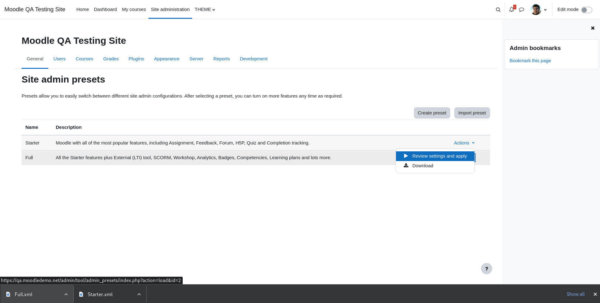Click Show all downloads button

pos(576,294)
